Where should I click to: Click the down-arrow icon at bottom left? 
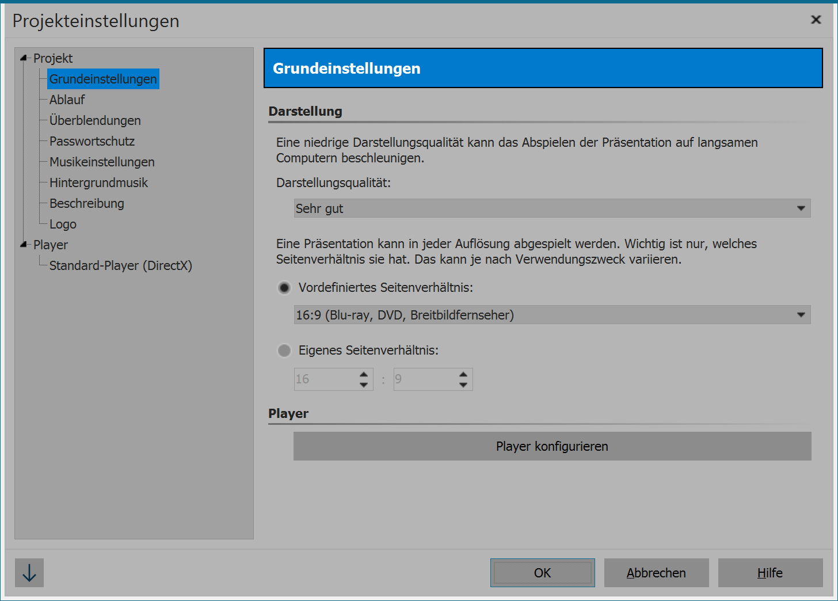coord(29,573)
